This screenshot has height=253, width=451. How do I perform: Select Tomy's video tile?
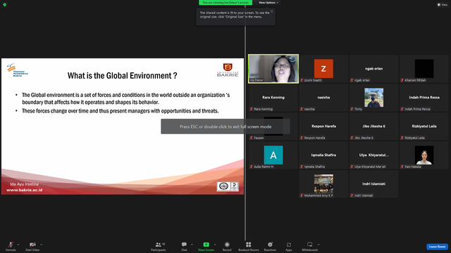(x=374, y=98)
